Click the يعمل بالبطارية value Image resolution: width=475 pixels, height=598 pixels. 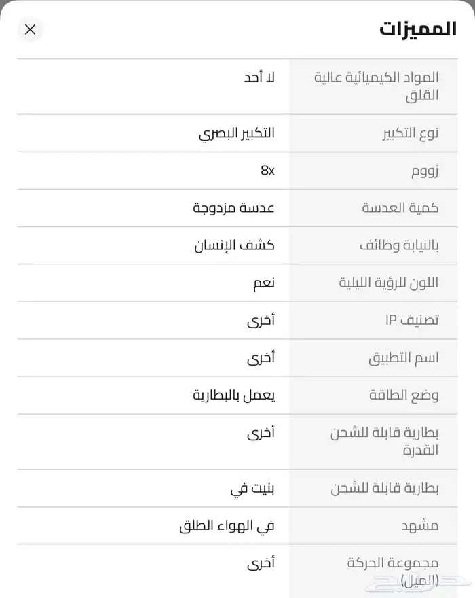tap(239, 395)
